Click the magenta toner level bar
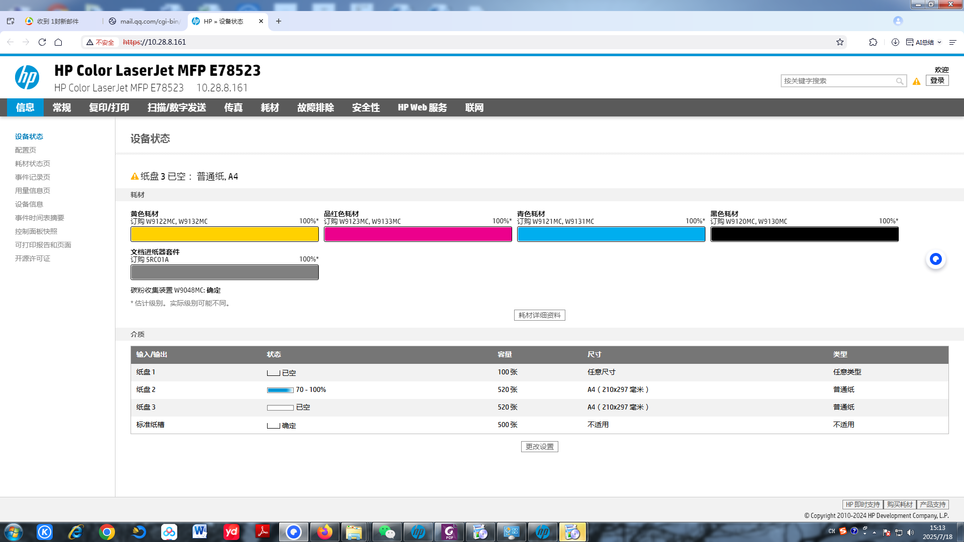The width and height of the screenshot is (964, 542). [418, 234]
